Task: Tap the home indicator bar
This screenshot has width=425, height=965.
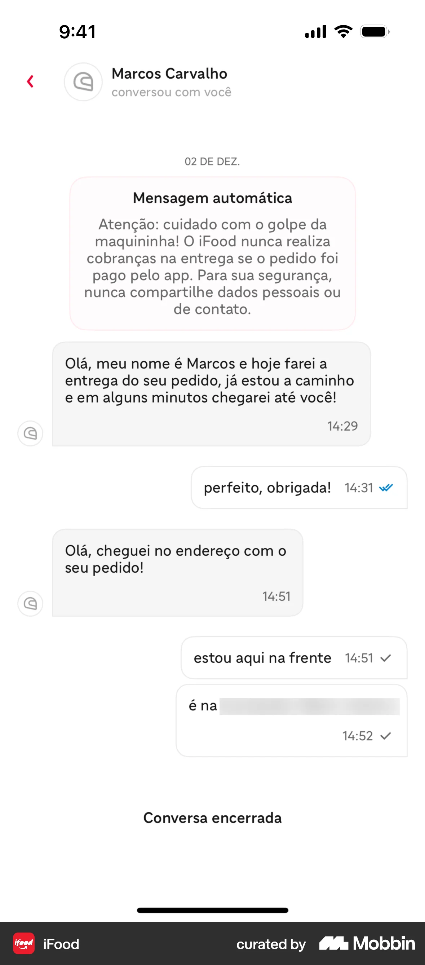Action: (x=212, y=910)
